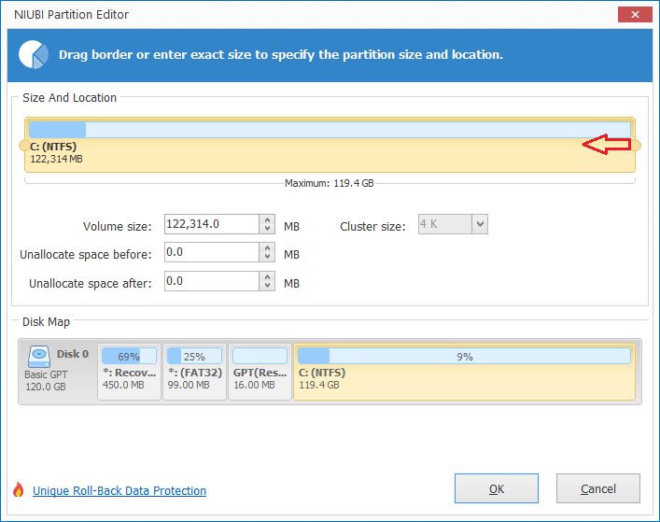Click the 122,314 MB label under C: (NTFS)
Image resolution: width=660 pixels, height=522 pixels.
click(56, 159)
